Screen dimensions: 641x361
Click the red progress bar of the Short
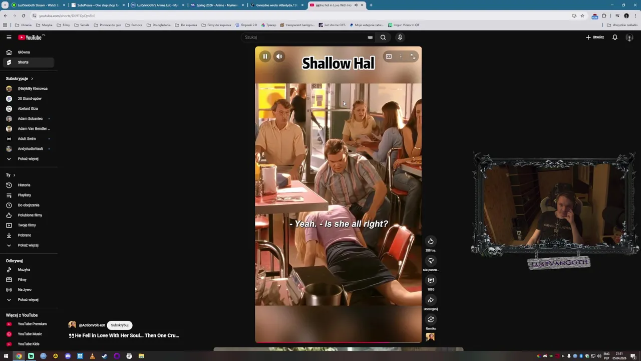click(x=338, y=342)
